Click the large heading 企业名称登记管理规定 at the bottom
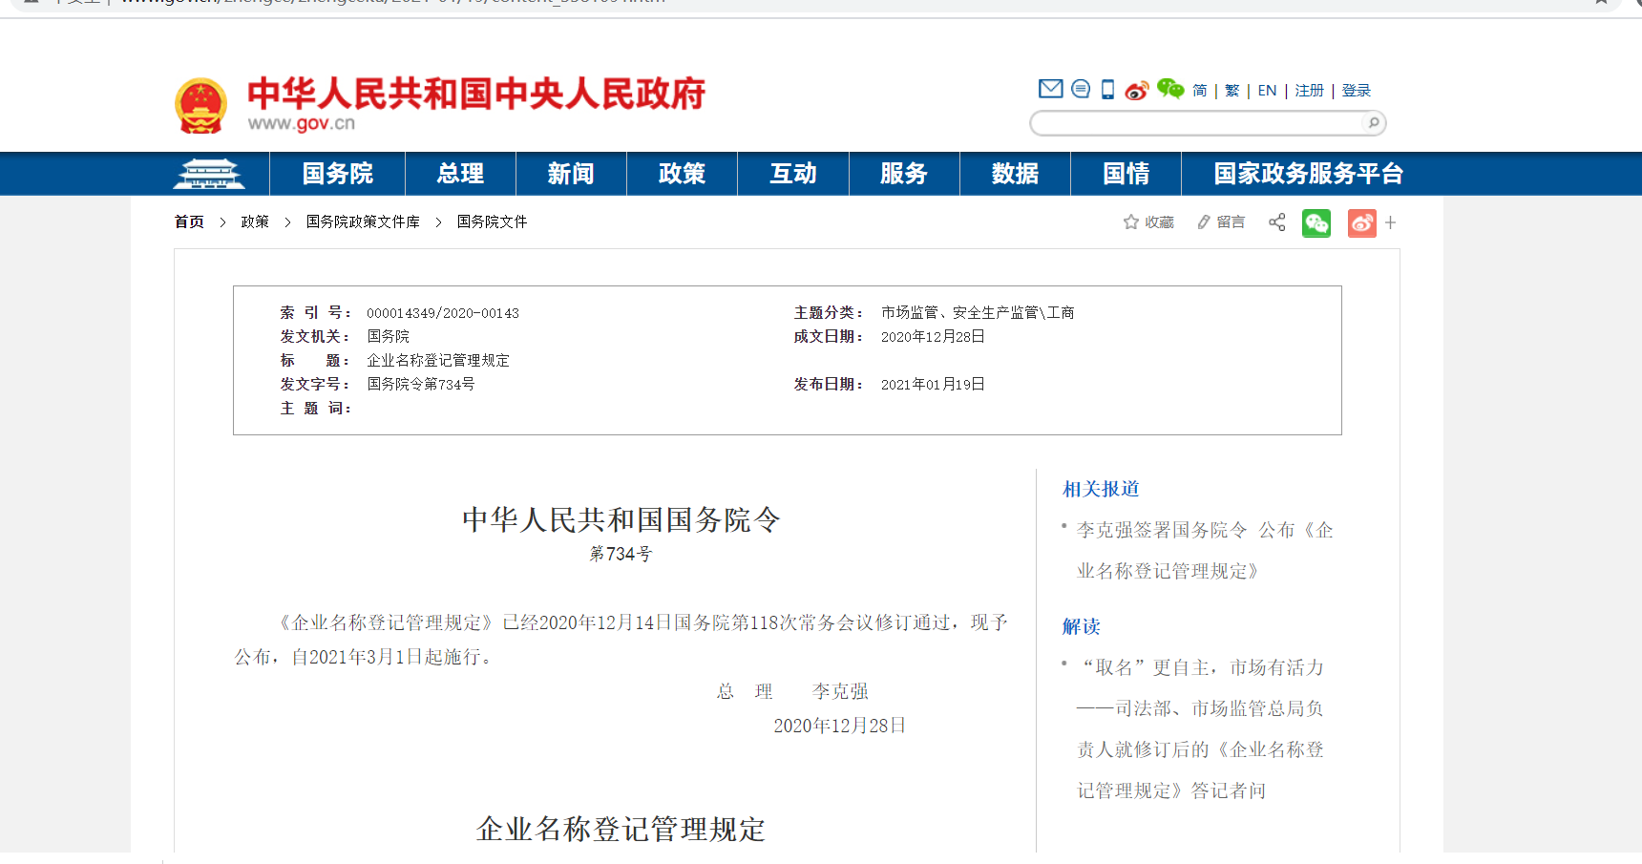Viewport: 1642px width, 864px height. point(621,829)
